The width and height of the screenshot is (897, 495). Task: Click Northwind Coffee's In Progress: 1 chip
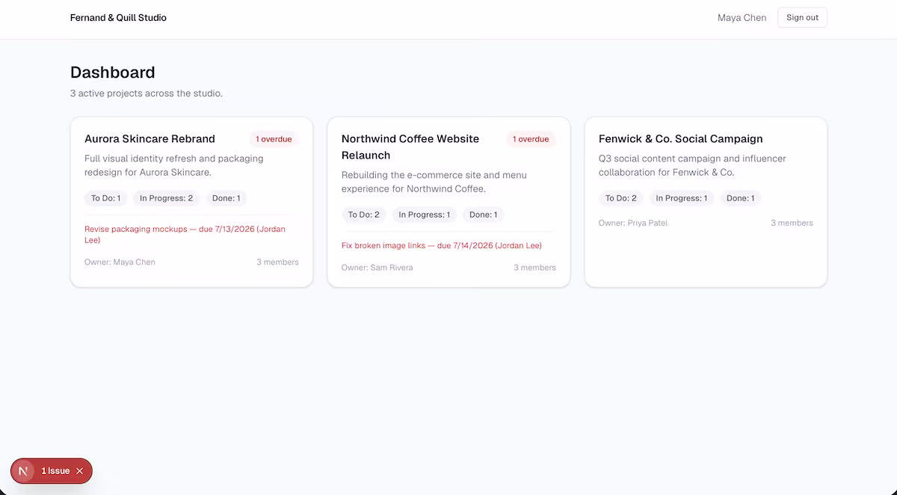coord(424,215)
